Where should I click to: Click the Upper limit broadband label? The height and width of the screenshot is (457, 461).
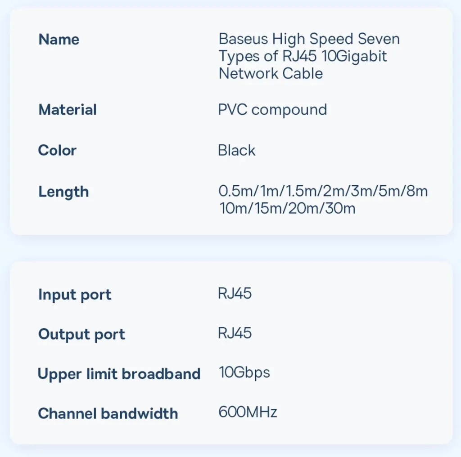tap(119, 375)
